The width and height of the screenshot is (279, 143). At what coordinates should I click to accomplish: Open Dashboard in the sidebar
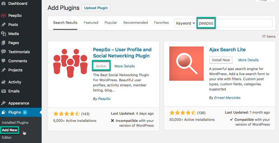point(18,3)
